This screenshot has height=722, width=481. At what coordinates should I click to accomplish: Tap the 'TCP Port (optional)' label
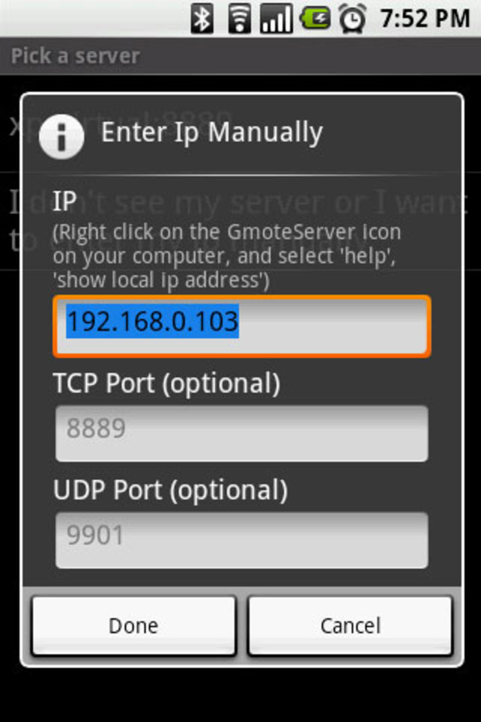166,384
